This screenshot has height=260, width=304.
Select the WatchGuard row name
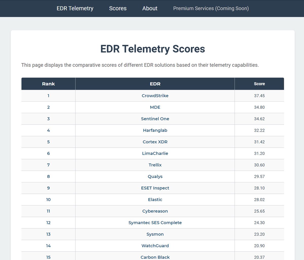click(x=155, y=246)
